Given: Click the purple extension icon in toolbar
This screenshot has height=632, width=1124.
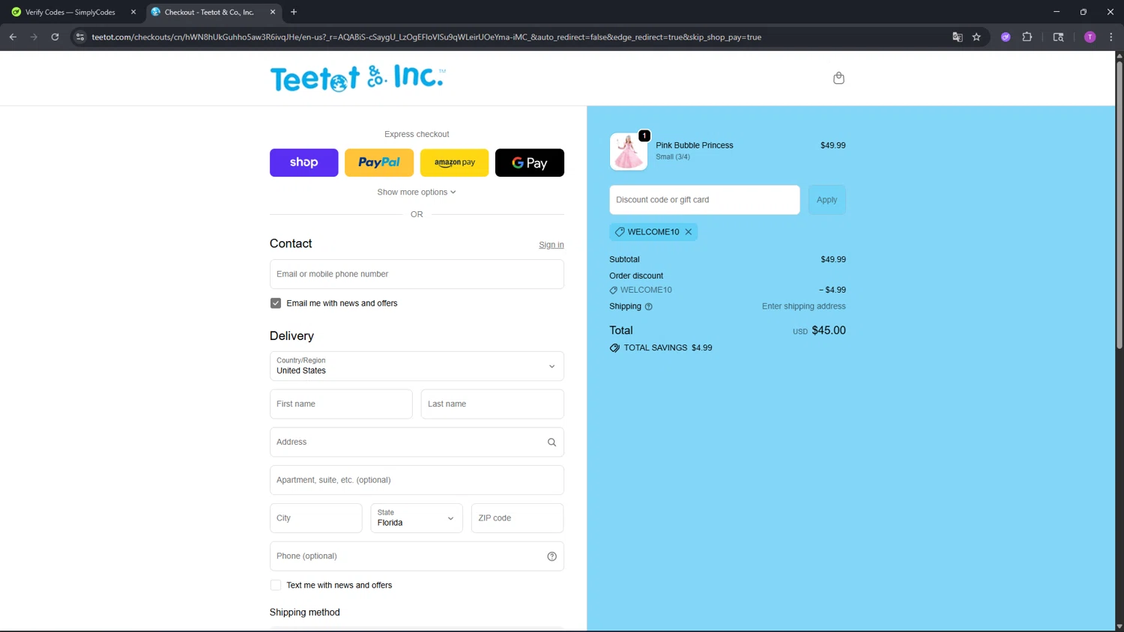Looking at the screenshot, I should click(x=1006, y=37).
